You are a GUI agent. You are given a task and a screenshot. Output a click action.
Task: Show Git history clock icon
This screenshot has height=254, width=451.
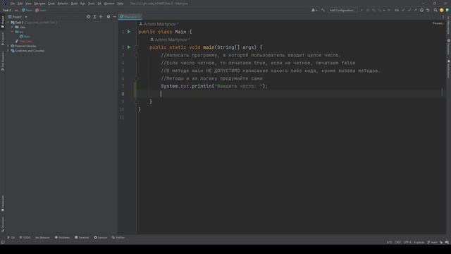tap(421, 10)
